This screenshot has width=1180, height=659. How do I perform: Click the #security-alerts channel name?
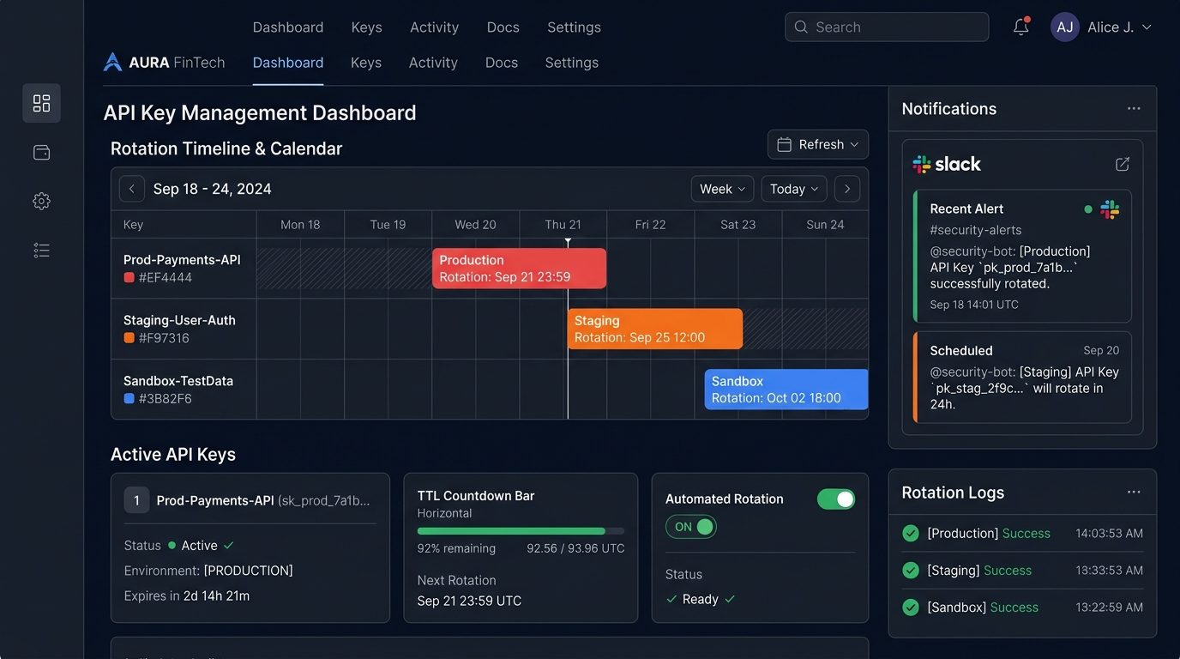(x=976, y=230)
